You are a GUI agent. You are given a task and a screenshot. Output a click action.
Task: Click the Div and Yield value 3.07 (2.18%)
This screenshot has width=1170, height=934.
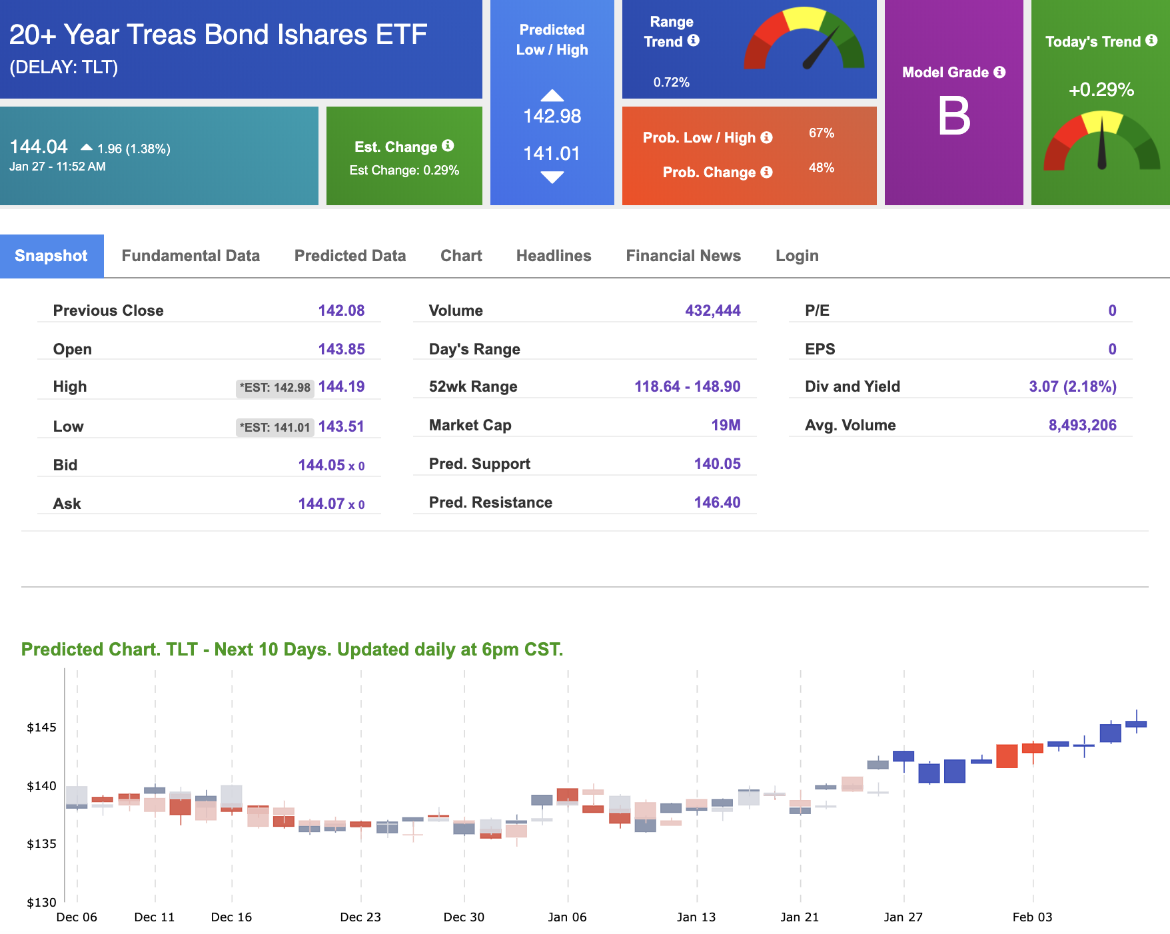1073,386
